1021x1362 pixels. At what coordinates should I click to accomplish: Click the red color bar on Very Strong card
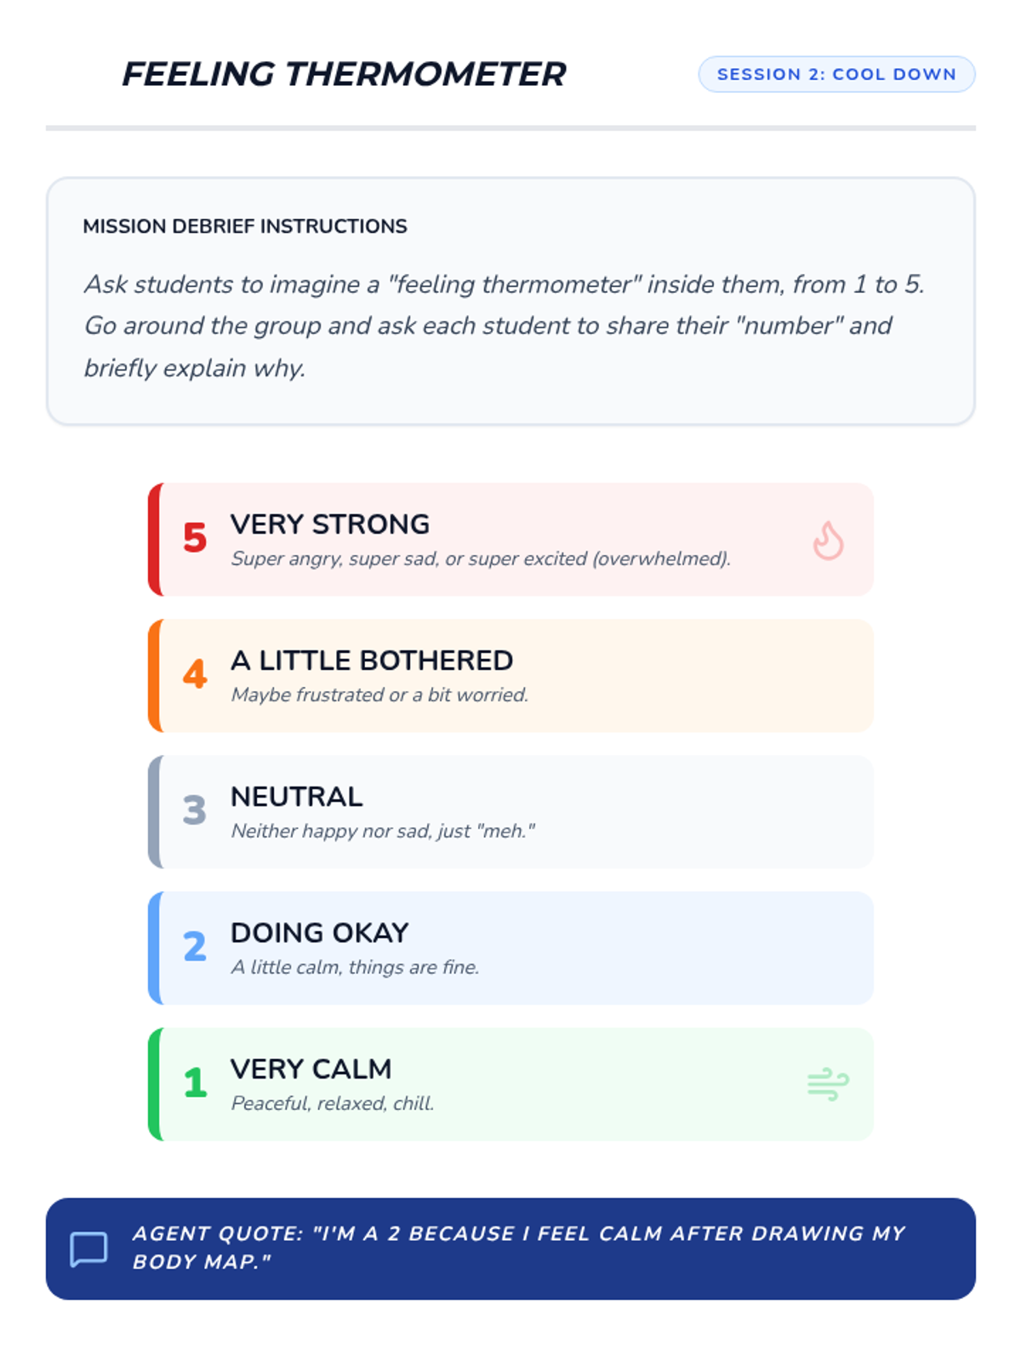click(154, 540)
